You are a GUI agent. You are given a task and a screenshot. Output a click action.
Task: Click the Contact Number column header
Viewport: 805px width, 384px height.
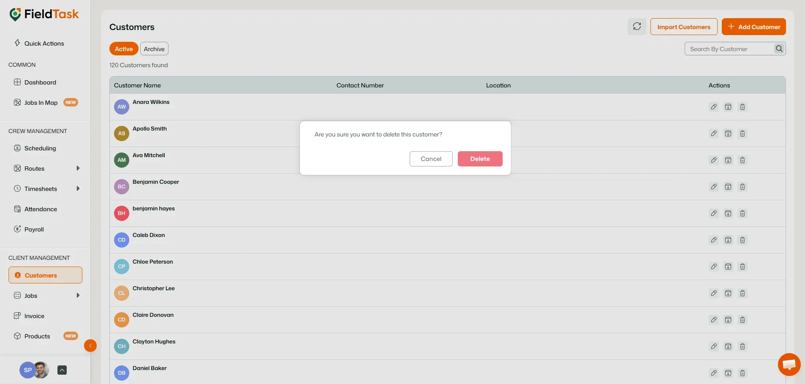(x=360, y=85)
